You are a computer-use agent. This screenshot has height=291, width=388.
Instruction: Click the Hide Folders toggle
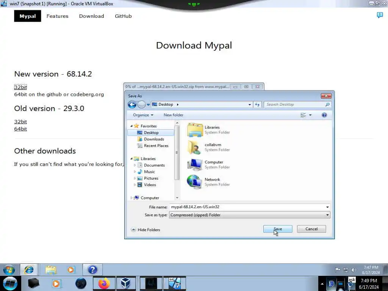[x=145, y=230]
